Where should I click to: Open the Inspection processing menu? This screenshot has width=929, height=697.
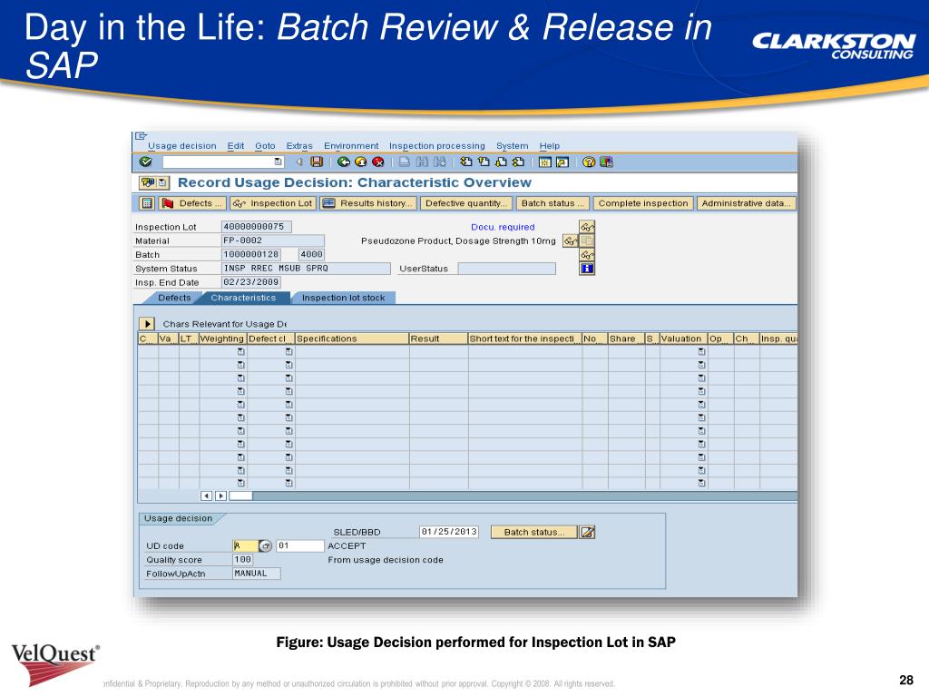436,146
